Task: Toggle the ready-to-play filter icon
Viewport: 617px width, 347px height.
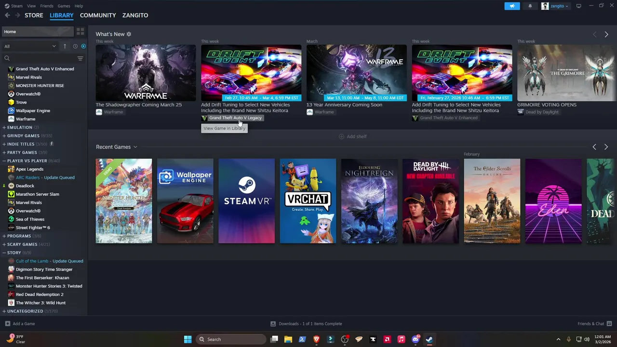Action: coord(83,46)
